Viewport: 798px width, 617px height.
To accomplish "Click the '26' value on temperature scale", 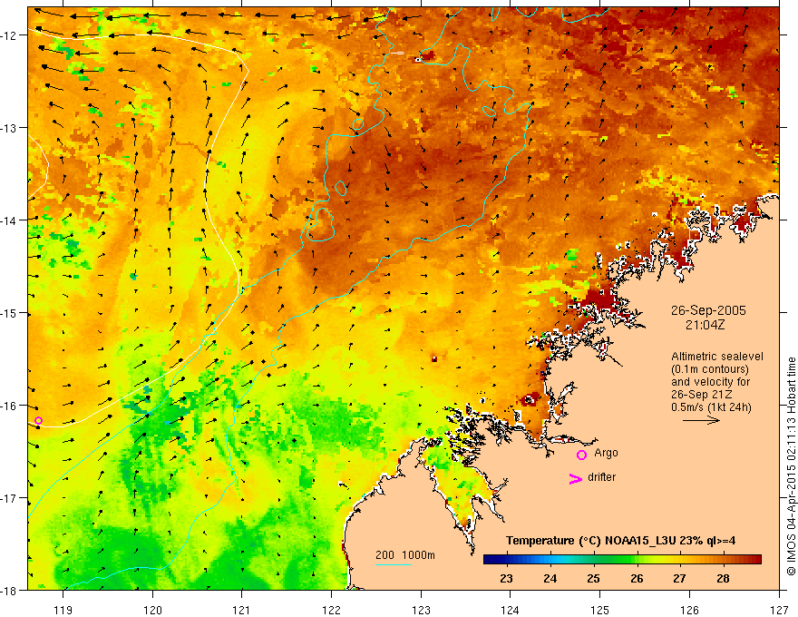I will coord(637,578).
